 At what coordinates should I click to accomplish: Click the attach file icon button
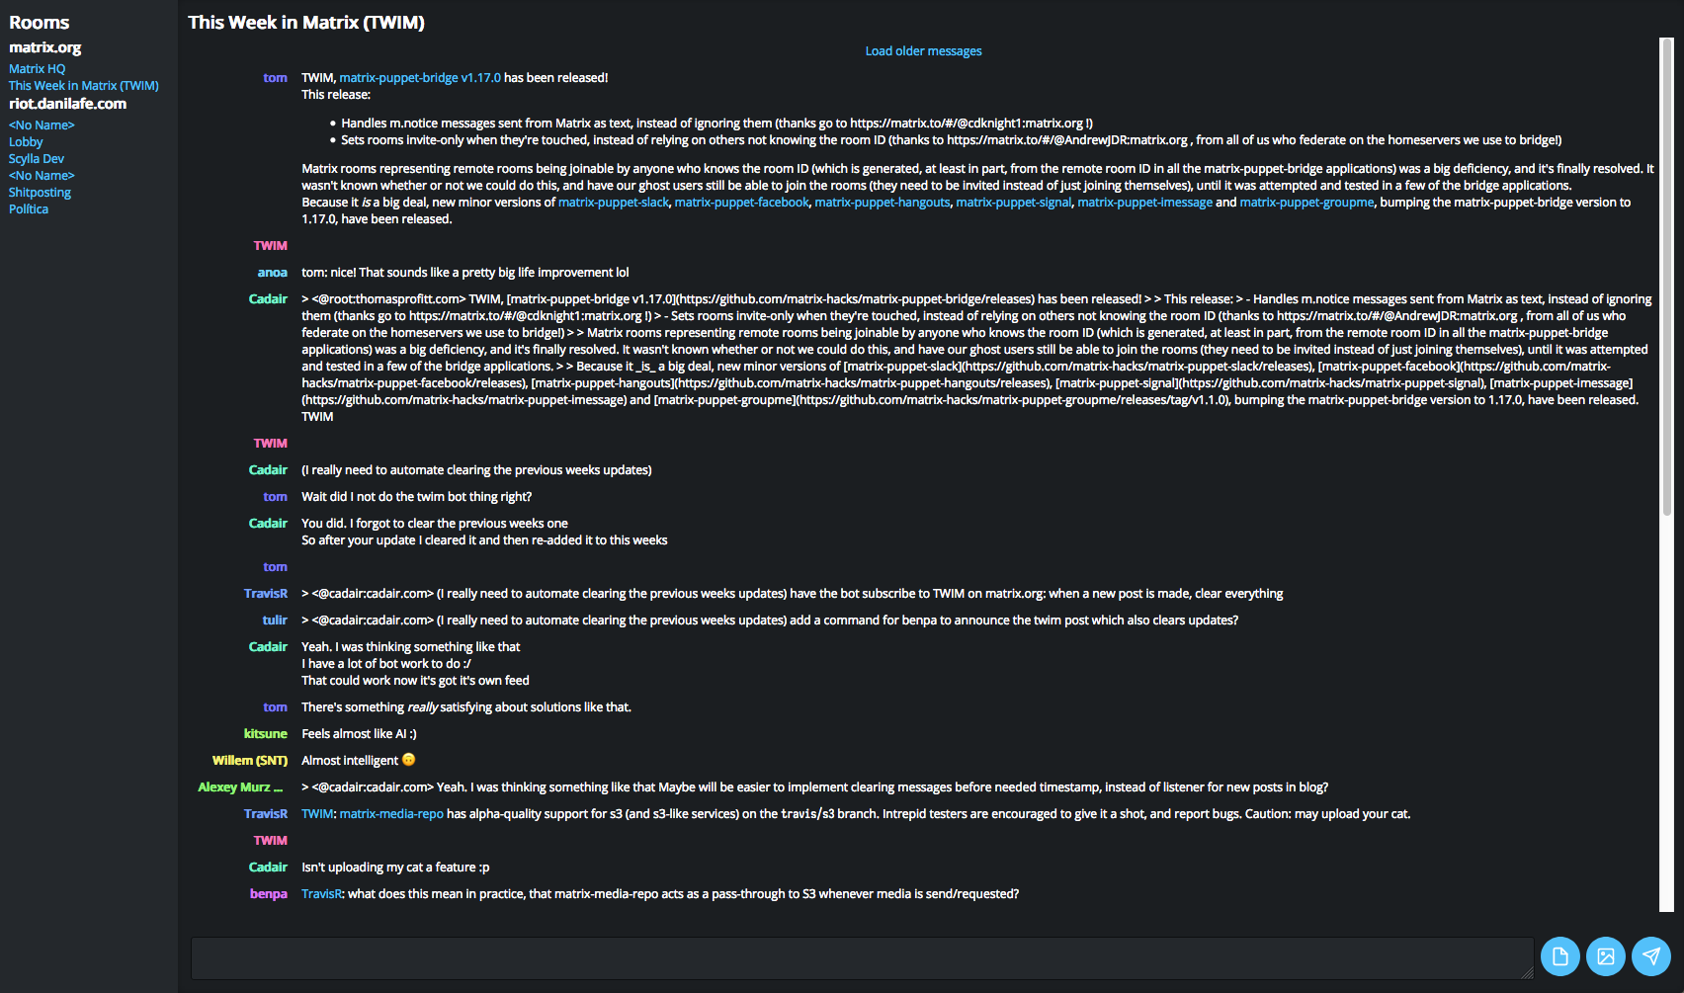1559,956
